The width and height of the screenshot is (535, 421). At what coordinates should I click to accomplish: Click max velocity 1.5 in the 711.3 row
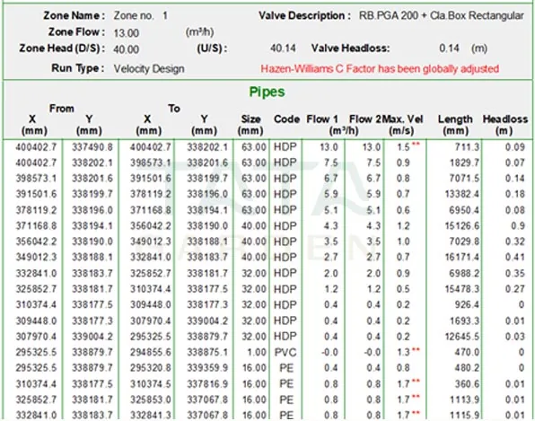coord(403,147)
